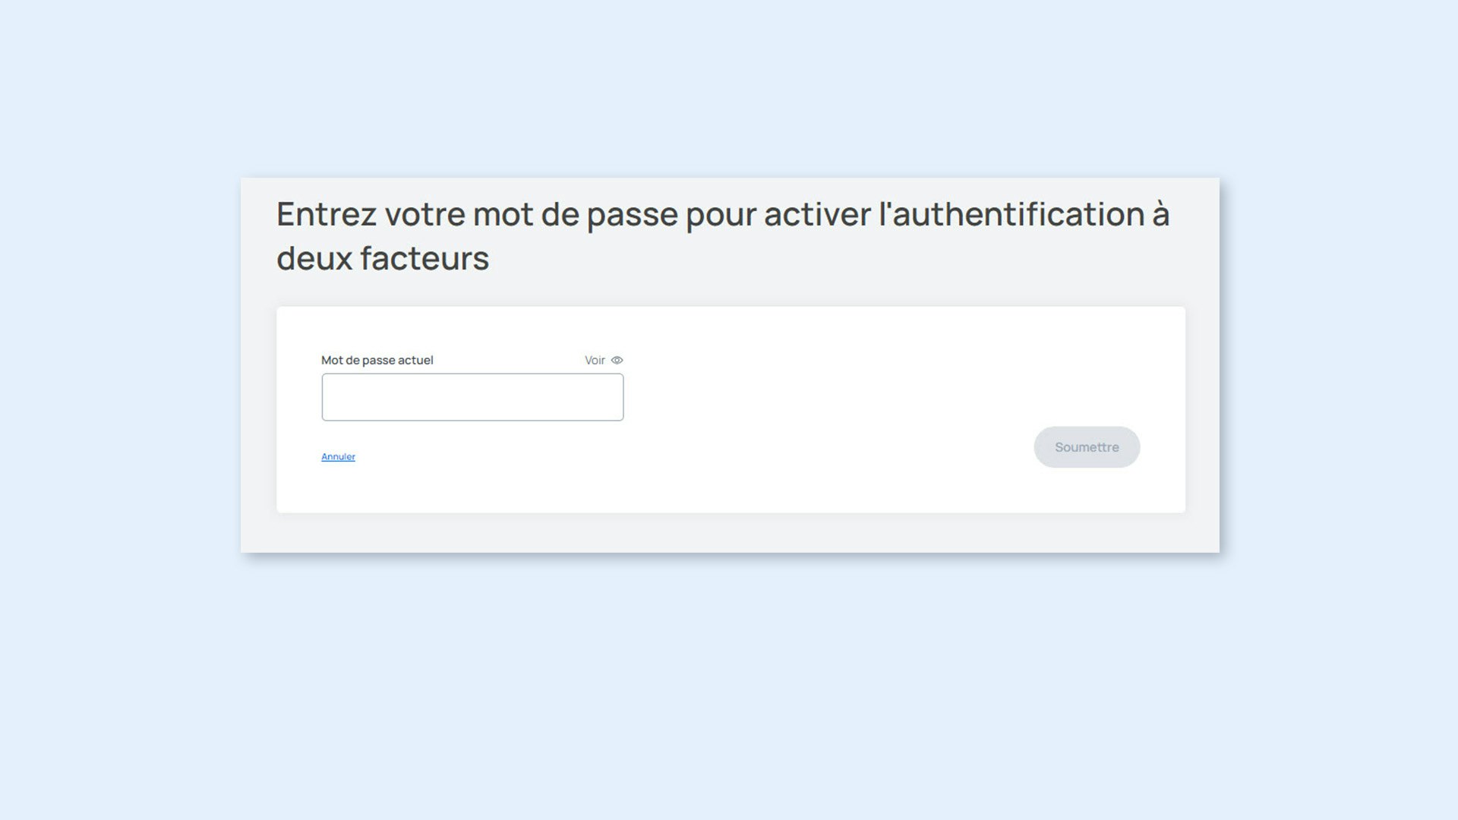Click 'Entrez votre mot de passe' title
Image resolution: width=1458 pixels, height=820 pixels.
477,214
